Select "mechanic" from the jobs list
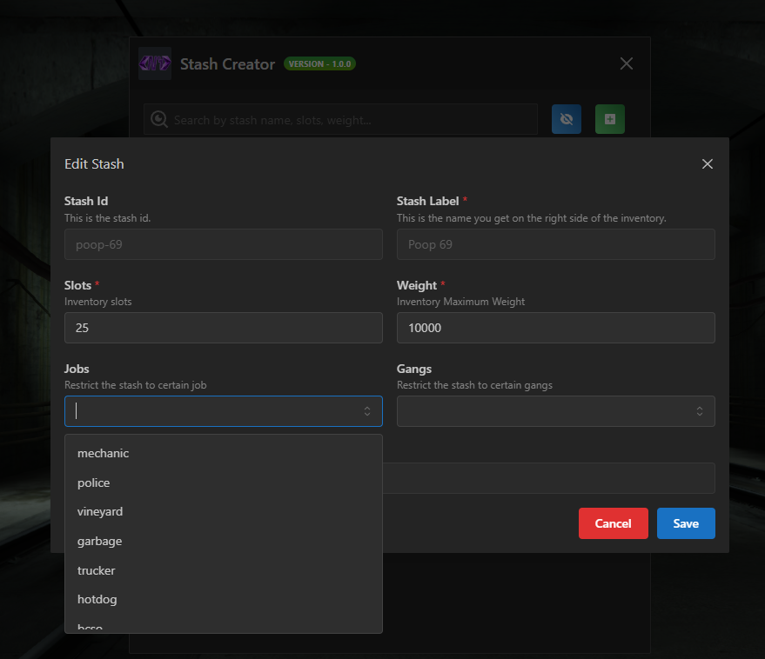Screen dimensions: 765x659 (103, 453)
